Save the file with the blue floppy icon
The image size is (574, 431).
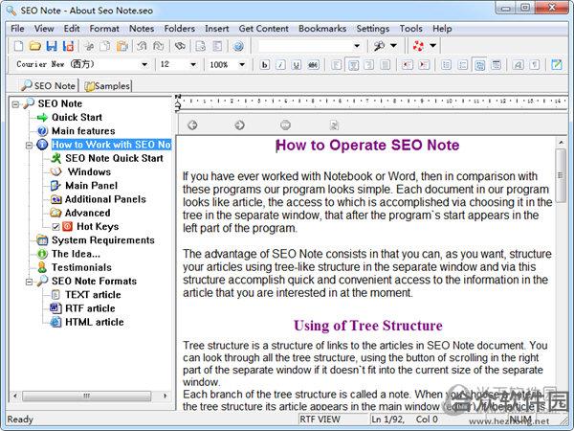[52, 46]
